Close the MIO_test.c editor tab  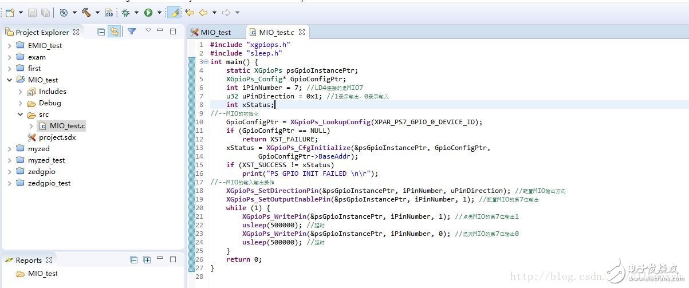click(302, 33)
